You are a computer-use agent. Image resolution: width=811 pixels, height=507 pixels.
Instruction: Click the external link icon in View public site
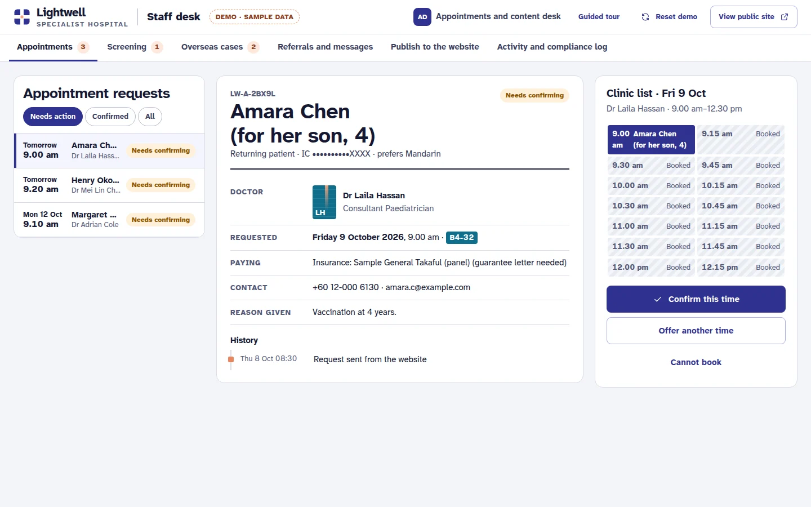(x=785, y=17)
